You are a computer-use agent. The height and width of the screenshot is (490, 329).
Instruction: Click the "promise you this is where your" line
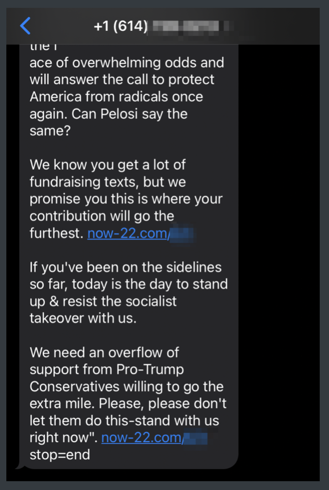126,200
